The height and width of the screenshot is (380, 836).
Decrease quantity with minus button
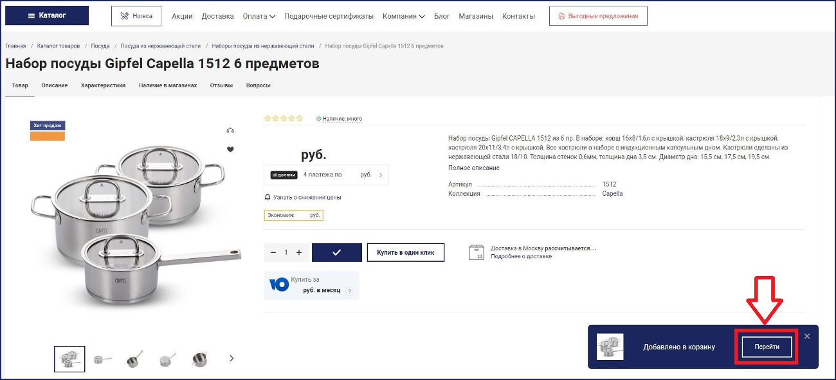pyautogui.click(x=273, y=252)
